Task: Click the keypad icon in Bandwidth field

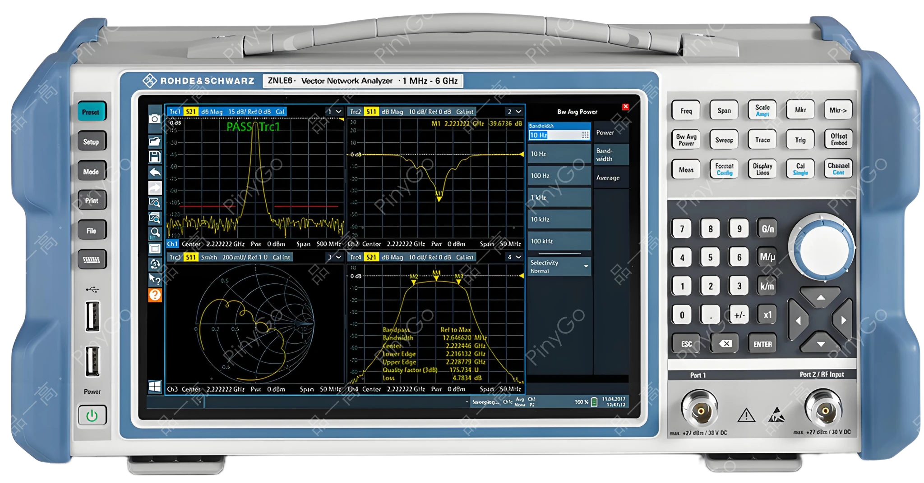Action: coord(585,135)
